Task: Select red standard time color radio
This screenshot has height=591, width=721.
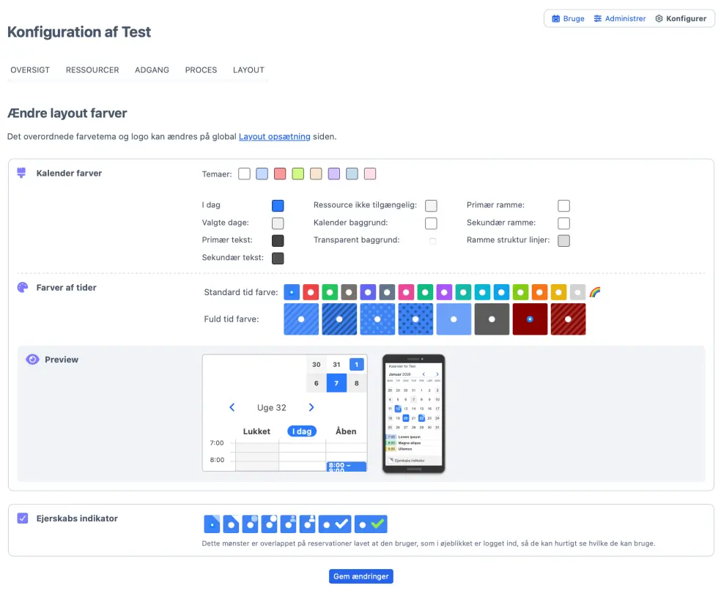Action: [x=311, y=292]
